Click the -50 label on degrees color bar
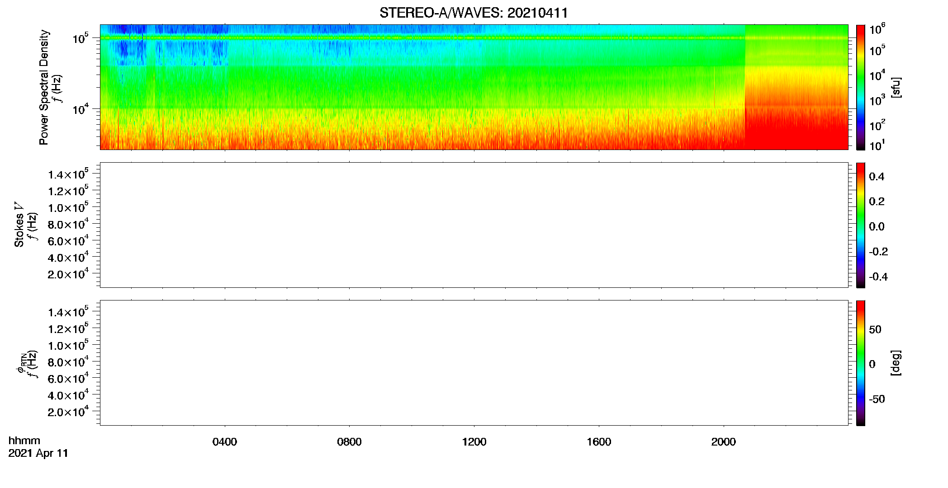 click(877, 399)
